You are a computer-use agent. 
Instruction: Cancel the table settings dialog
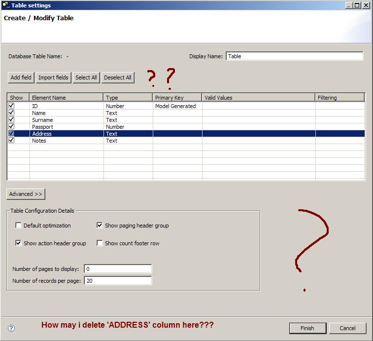[x=347, y=328]
